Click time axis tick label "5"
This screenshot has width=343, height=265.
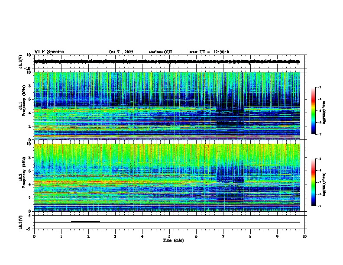[x=169, y=236]
